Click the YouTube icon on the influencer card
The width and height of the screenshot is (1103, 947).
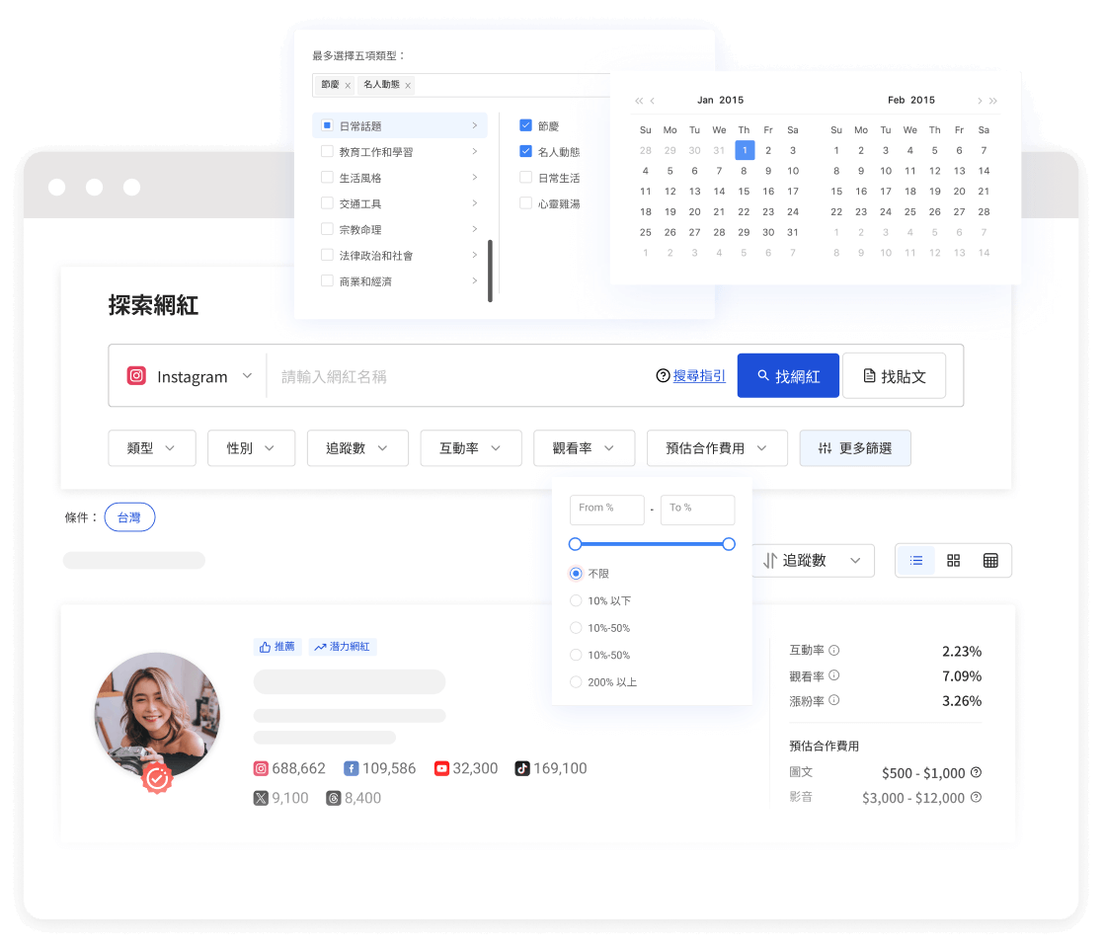click(441, 767)
